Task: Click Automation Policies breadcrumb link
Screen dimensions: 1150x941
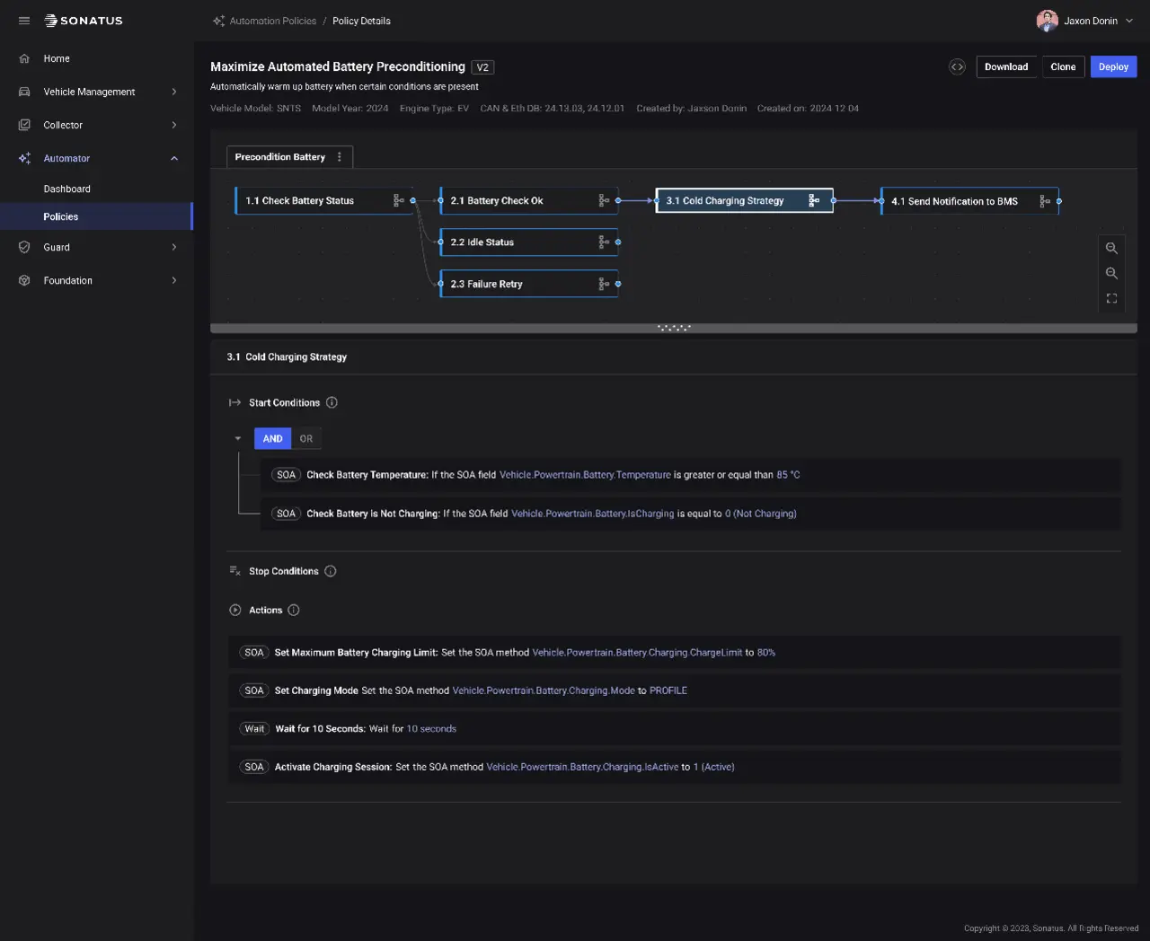Action: pos(272,21)
